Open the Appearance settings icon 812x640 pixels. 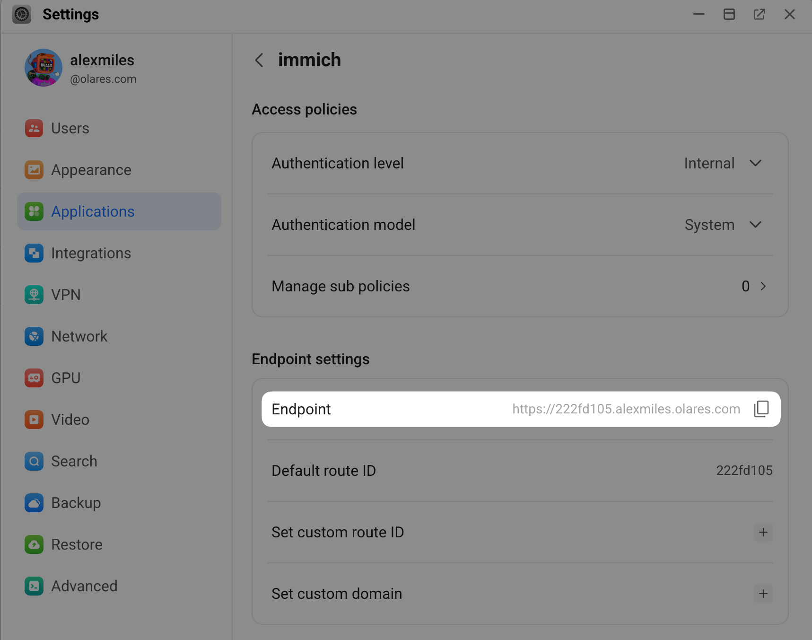34,170
